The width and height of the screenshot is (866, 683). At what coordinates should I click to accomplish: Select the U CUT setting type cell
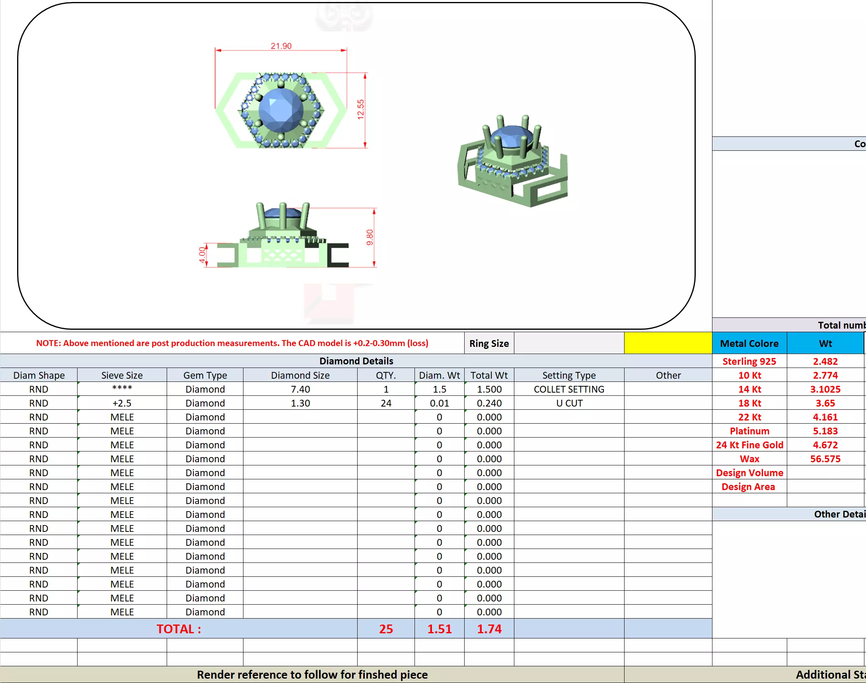coord(568,403)
